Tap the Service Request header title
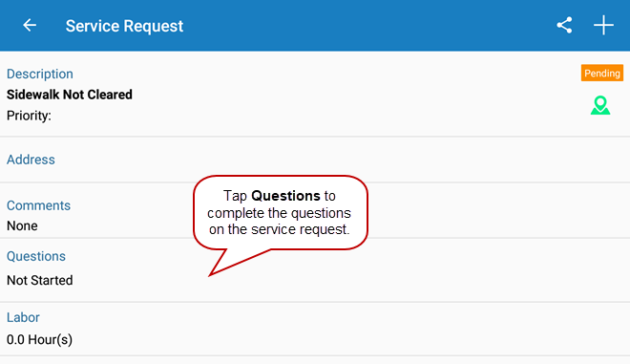 click(x=124, y=26)
